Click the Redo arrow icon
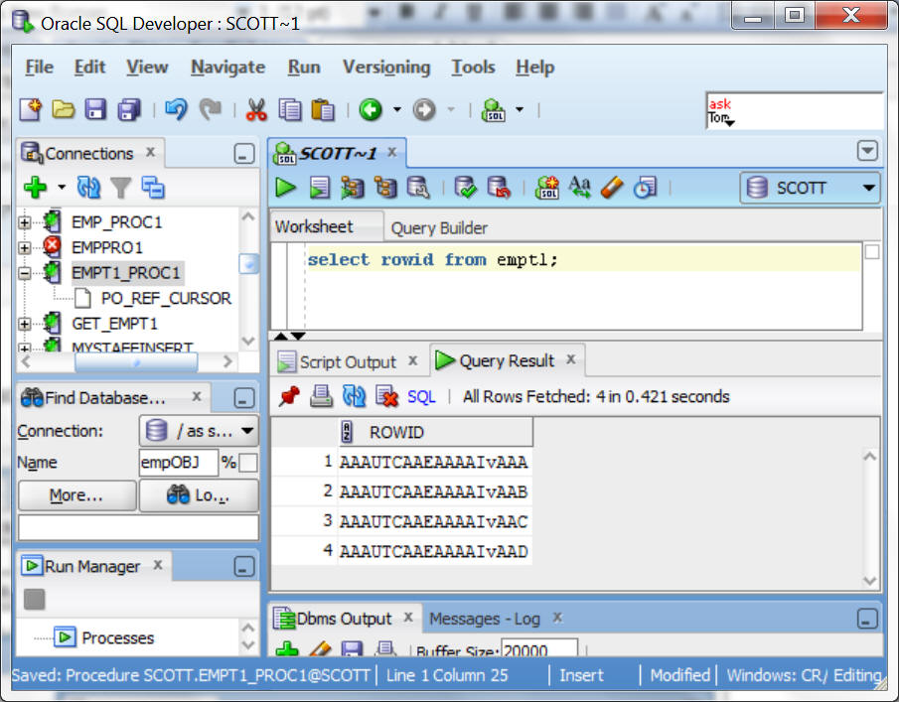899x702 pixels. pos(211,109)
